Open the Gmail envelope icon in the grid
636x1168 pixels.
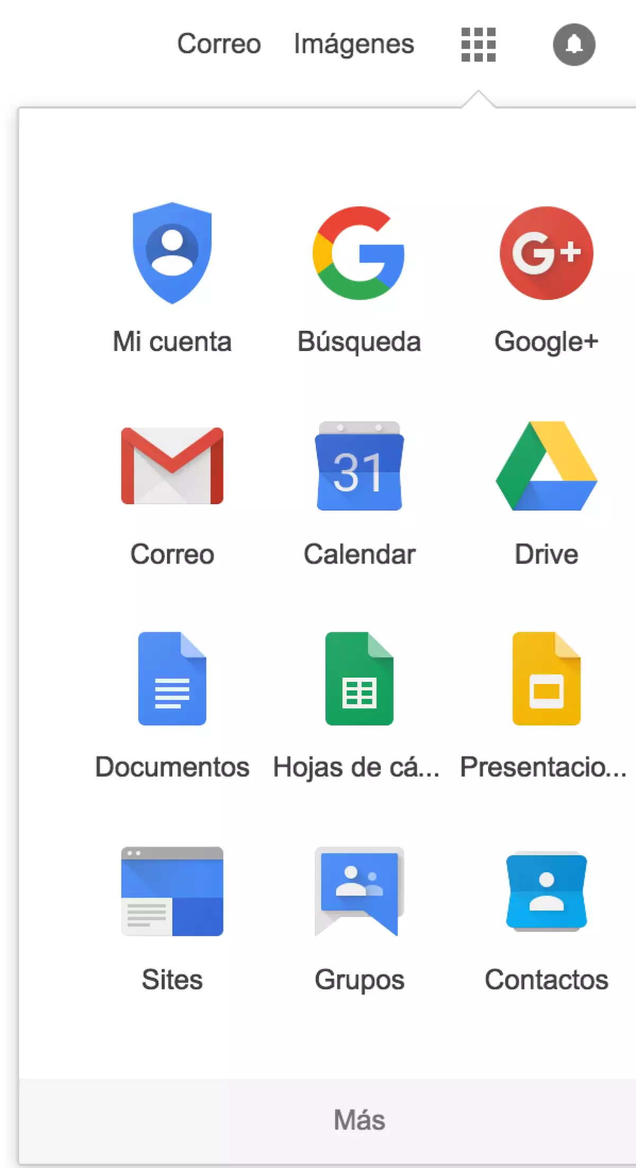[172, 466]
